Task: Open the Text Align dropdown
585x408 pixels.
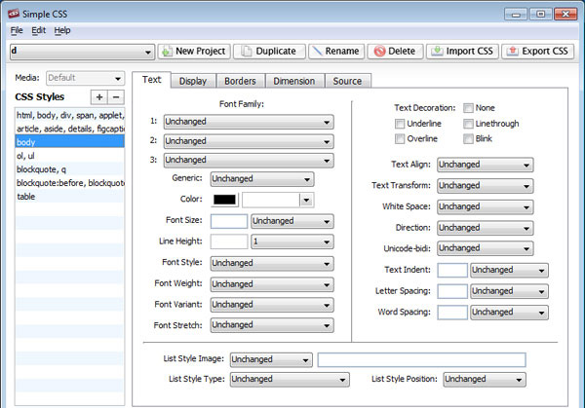Action: pyautogui.click(x=485, y=165)
